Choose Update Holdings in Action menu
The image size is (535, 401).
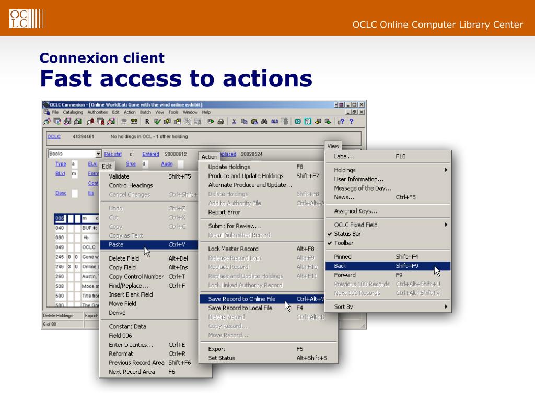pos(262,167)
